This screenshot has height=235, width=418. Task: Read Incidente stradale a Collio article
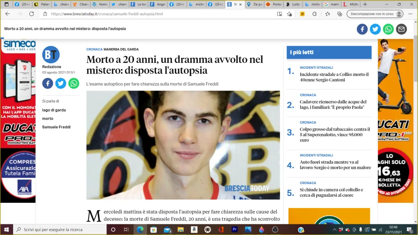point(334,77)
